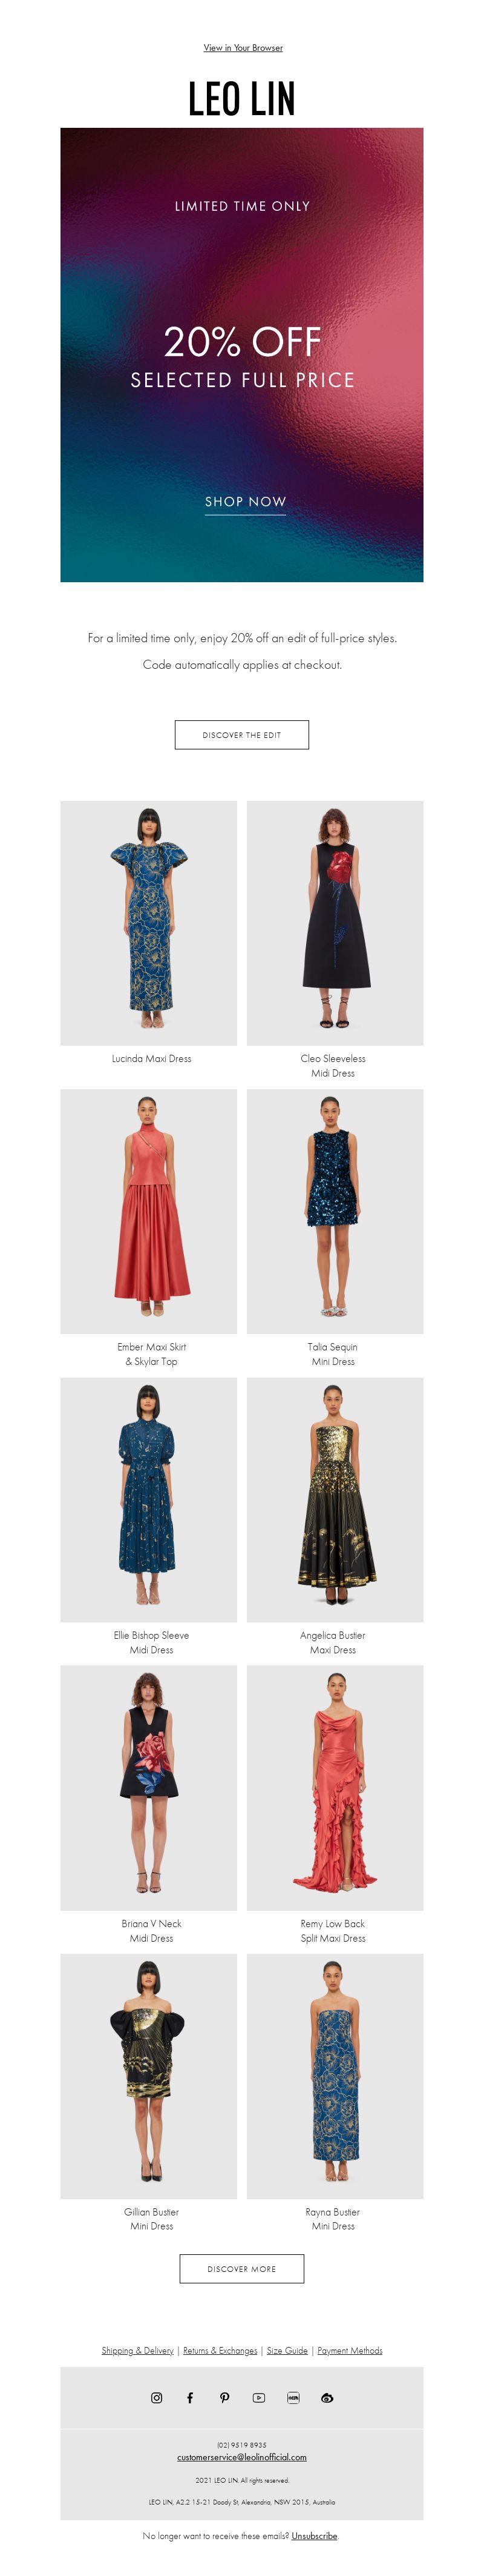484x2576 pixels.
Task: Open the Weibo social icon
Action: 327,2397
